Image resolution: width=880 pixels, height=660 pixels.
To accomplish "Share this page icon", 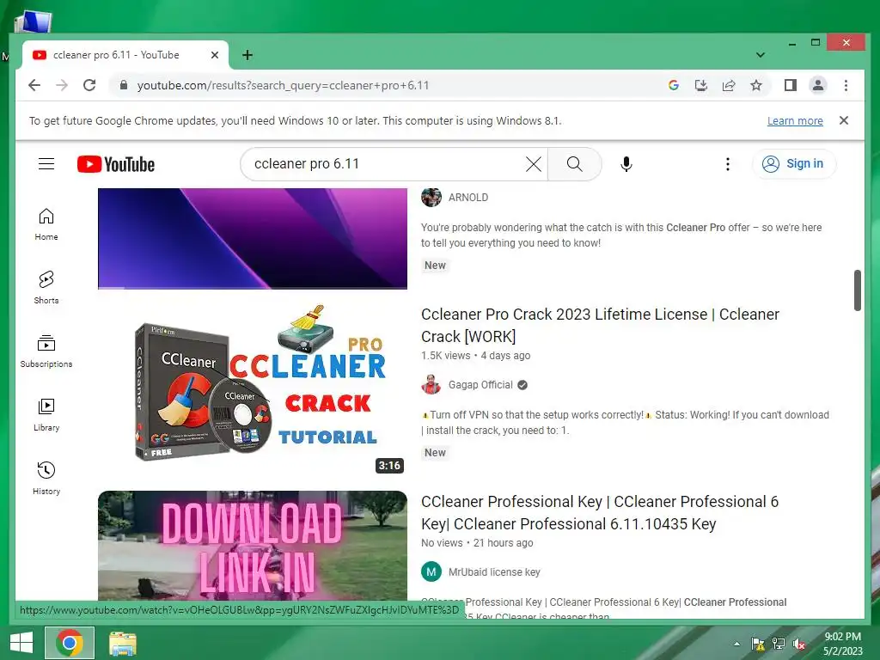I will pos(729,85).
